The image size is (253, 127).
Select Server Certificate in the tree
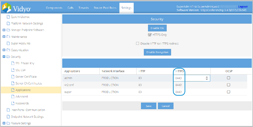26,77
